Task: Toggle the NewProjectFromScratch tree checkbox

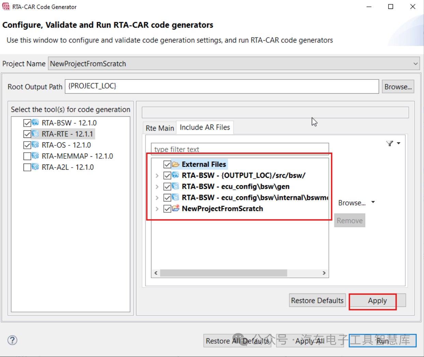Action: click(x=167, y=209)
